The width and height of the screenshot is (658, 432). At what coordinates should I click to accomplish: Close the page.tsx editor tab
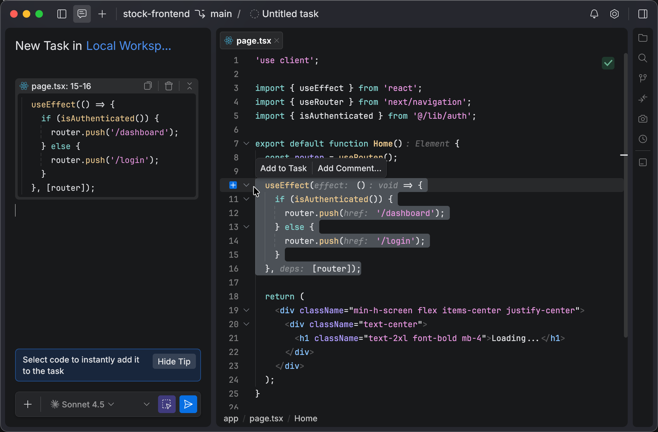tap(277, 40)
